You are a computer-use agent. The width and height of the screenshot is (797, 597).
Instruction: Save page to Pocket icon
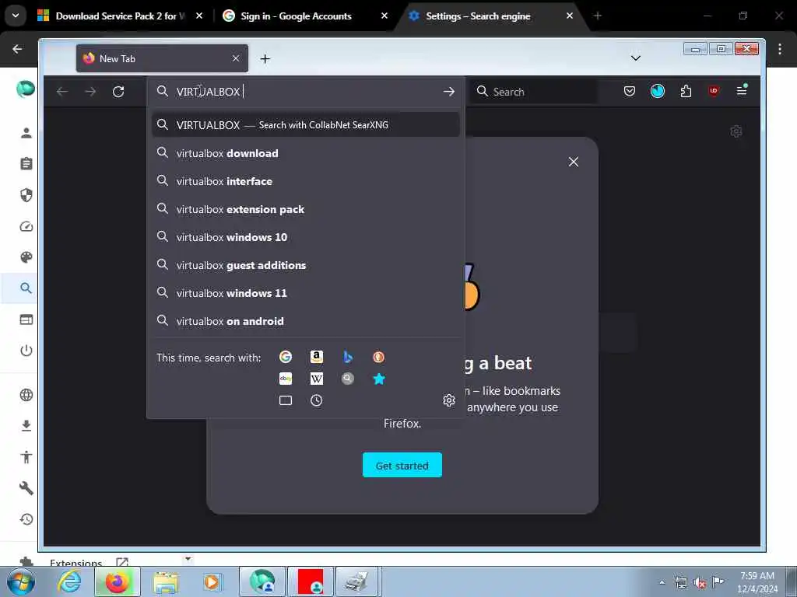pyautogui.click(x=629, y=92)
